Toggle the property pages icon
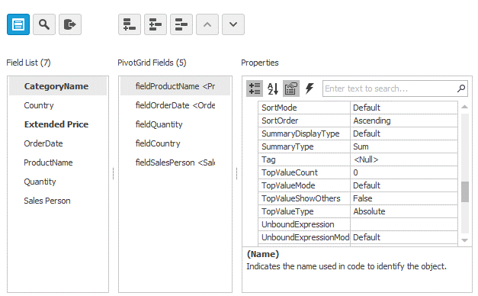This screenshot has width=478, height=296. tap(291, 88)
